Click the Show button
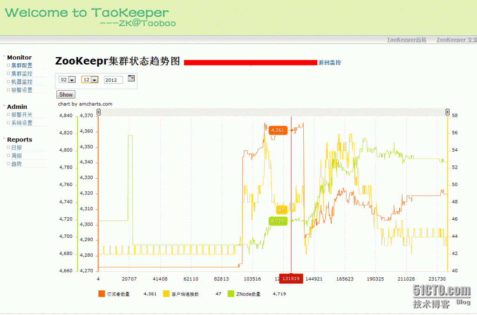 tap(66, 94)
